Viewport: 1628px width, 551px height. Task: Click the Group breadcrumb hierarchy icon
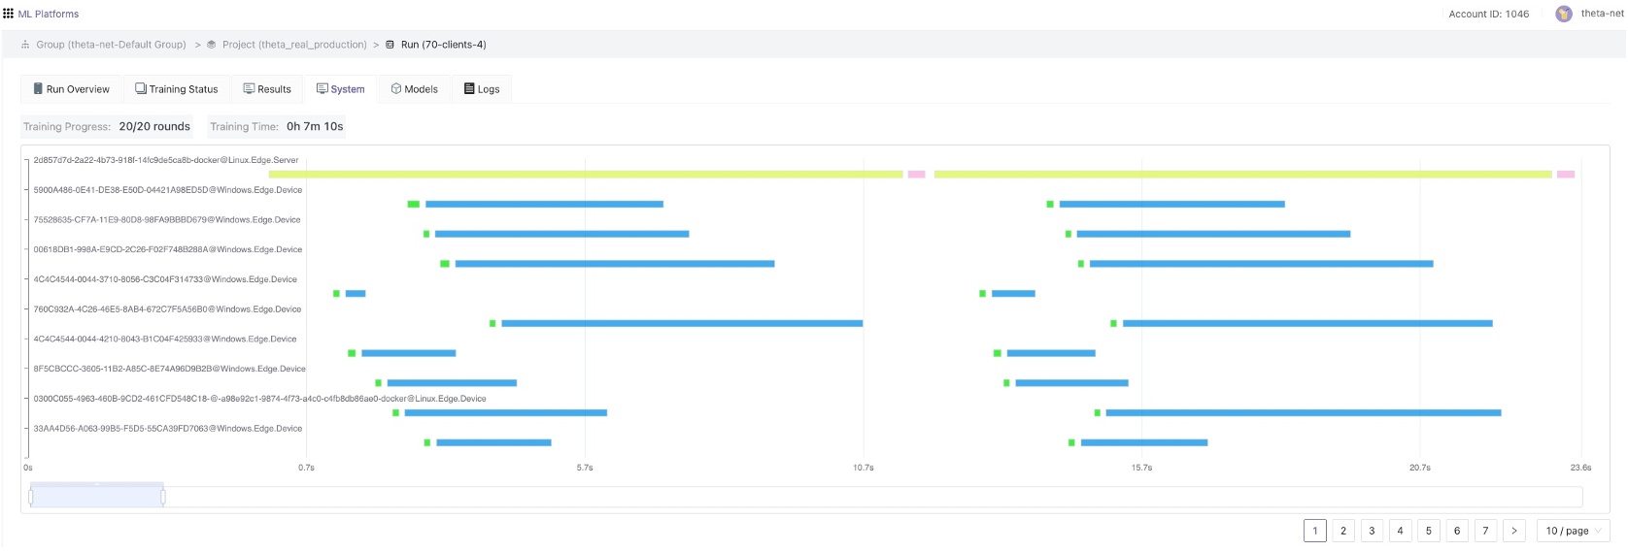click(25, 45)
